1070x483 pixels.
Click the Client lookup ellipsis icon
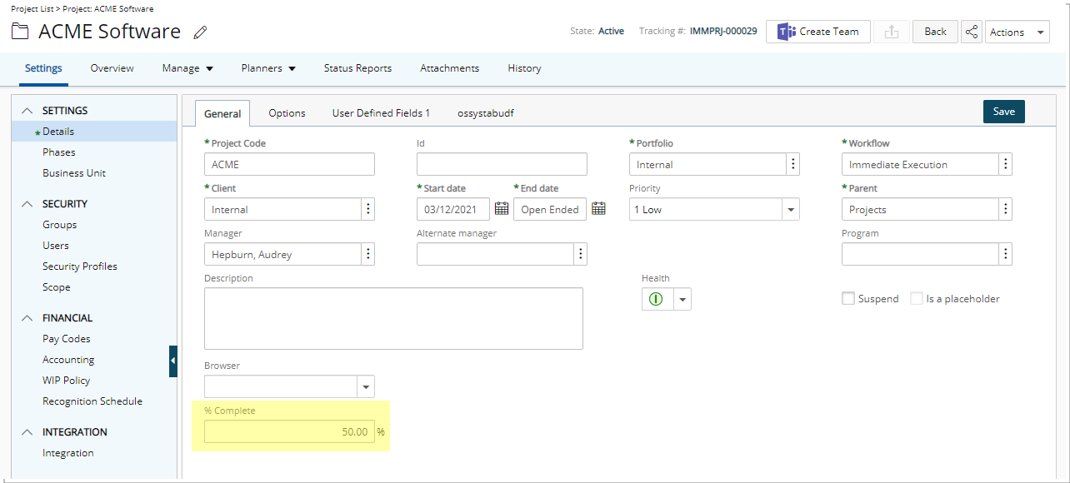368,209
